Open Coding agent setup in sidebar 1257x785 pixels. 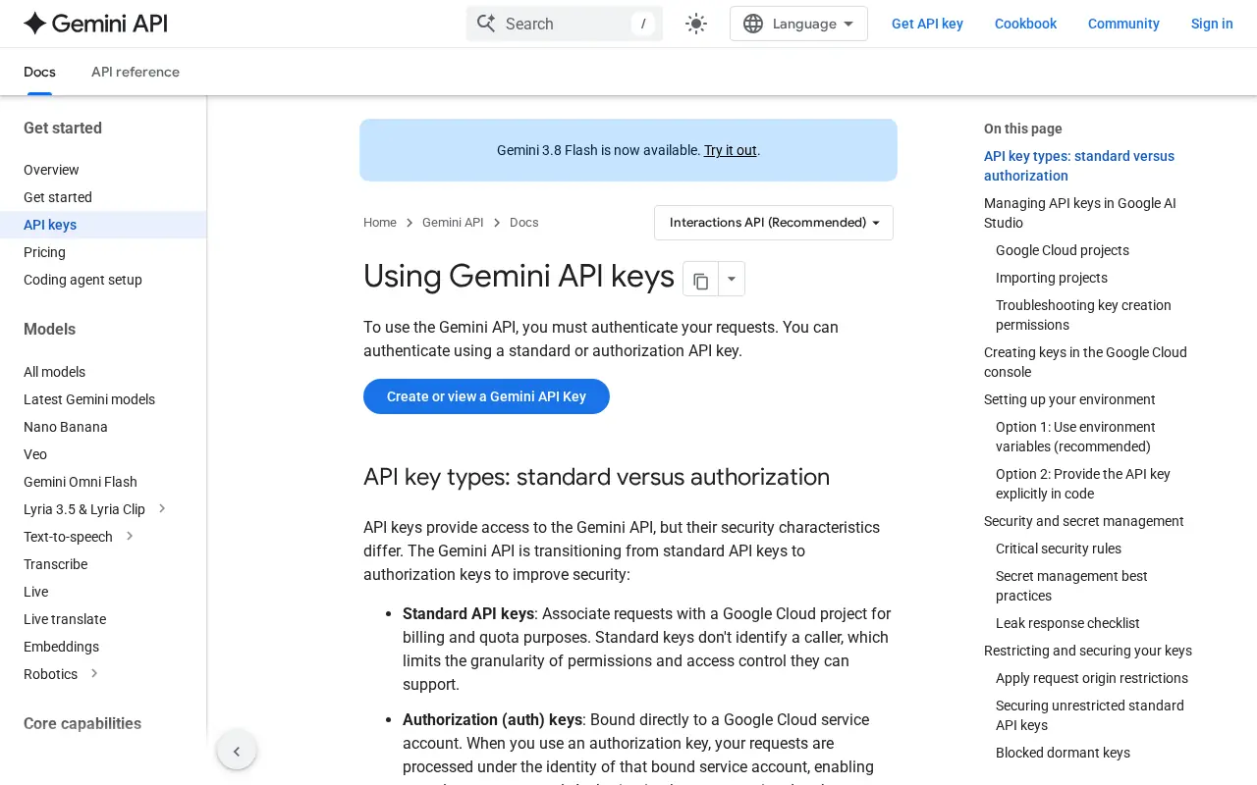82,280
